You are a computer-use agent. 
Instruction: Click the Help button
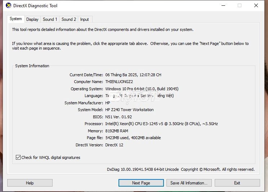point(30,183)
